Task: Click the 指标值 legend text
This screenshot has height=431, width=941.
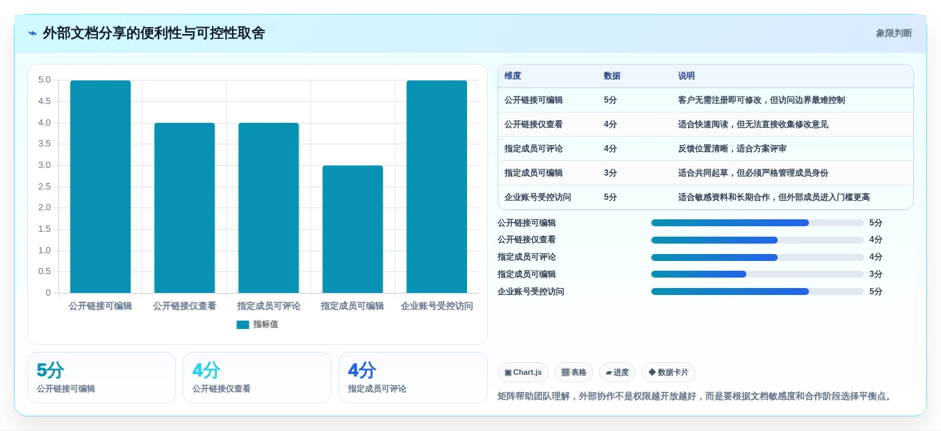Action: click(x=265, y=325)
